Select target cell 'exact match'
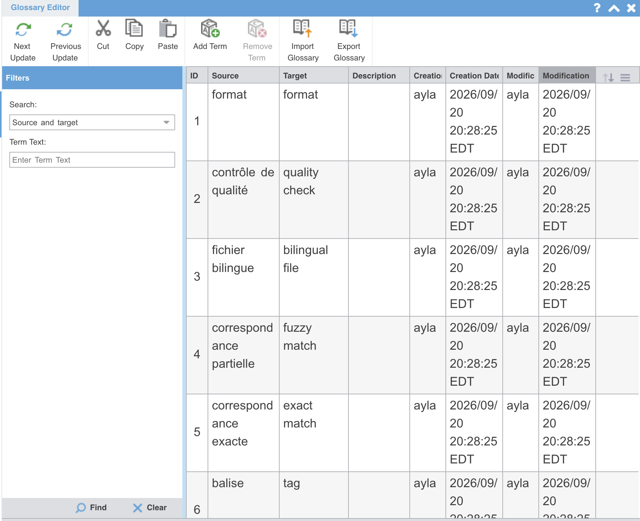This screenshot has height=521, width=640. [314, 433]
